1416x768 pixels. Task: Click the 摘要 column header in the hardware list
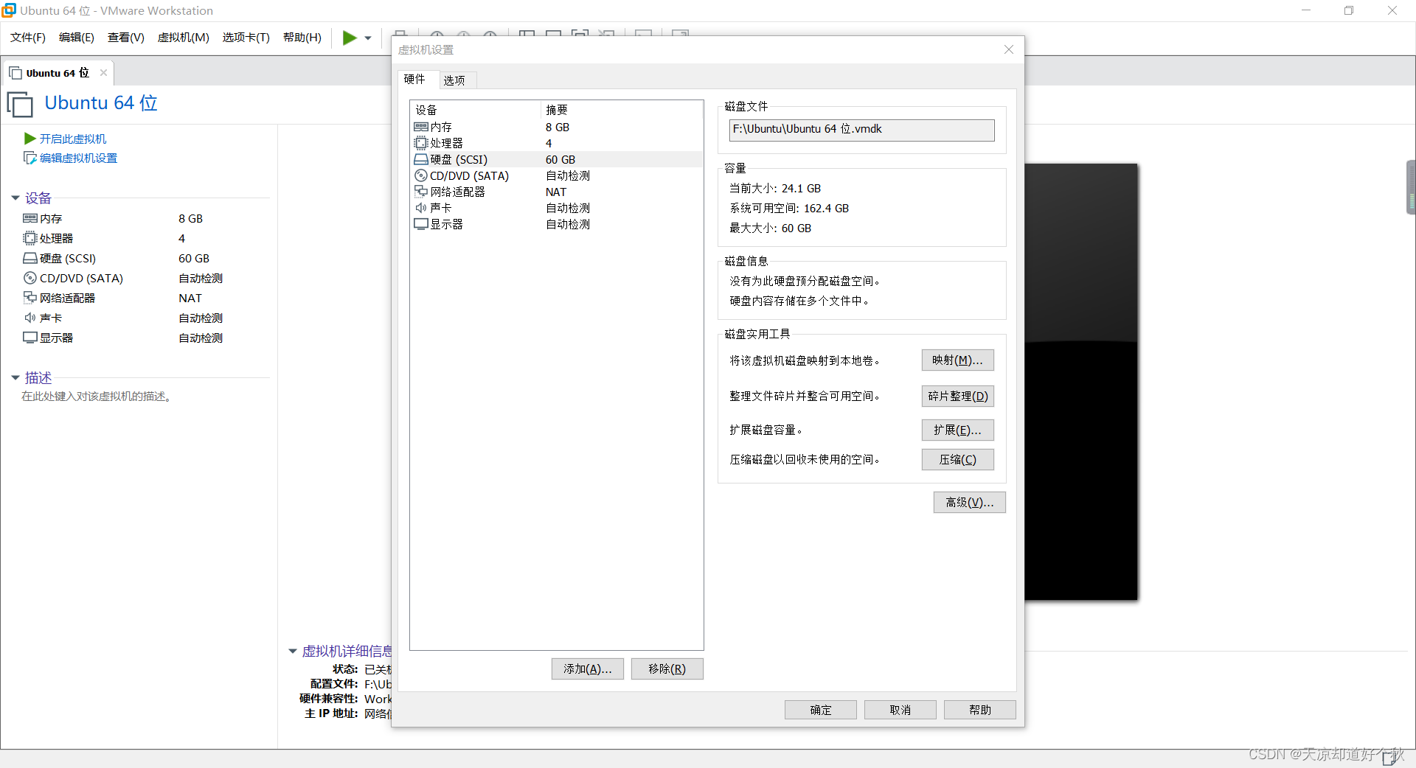622,110
